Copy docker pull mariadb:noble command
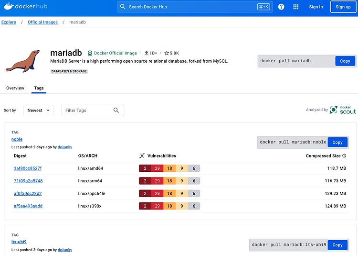The height and width of the screenshot is (255, 358). [x=337, y=142]
